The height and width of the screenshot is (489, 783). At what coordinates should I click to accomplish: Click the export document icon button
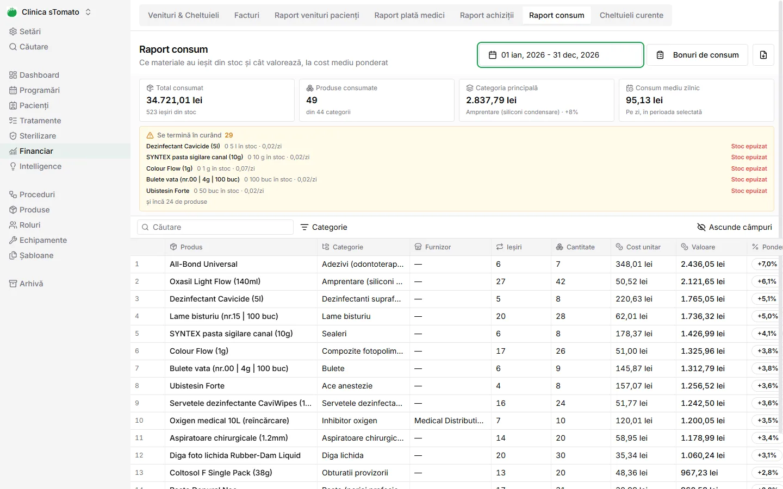(x=763, y=55)
